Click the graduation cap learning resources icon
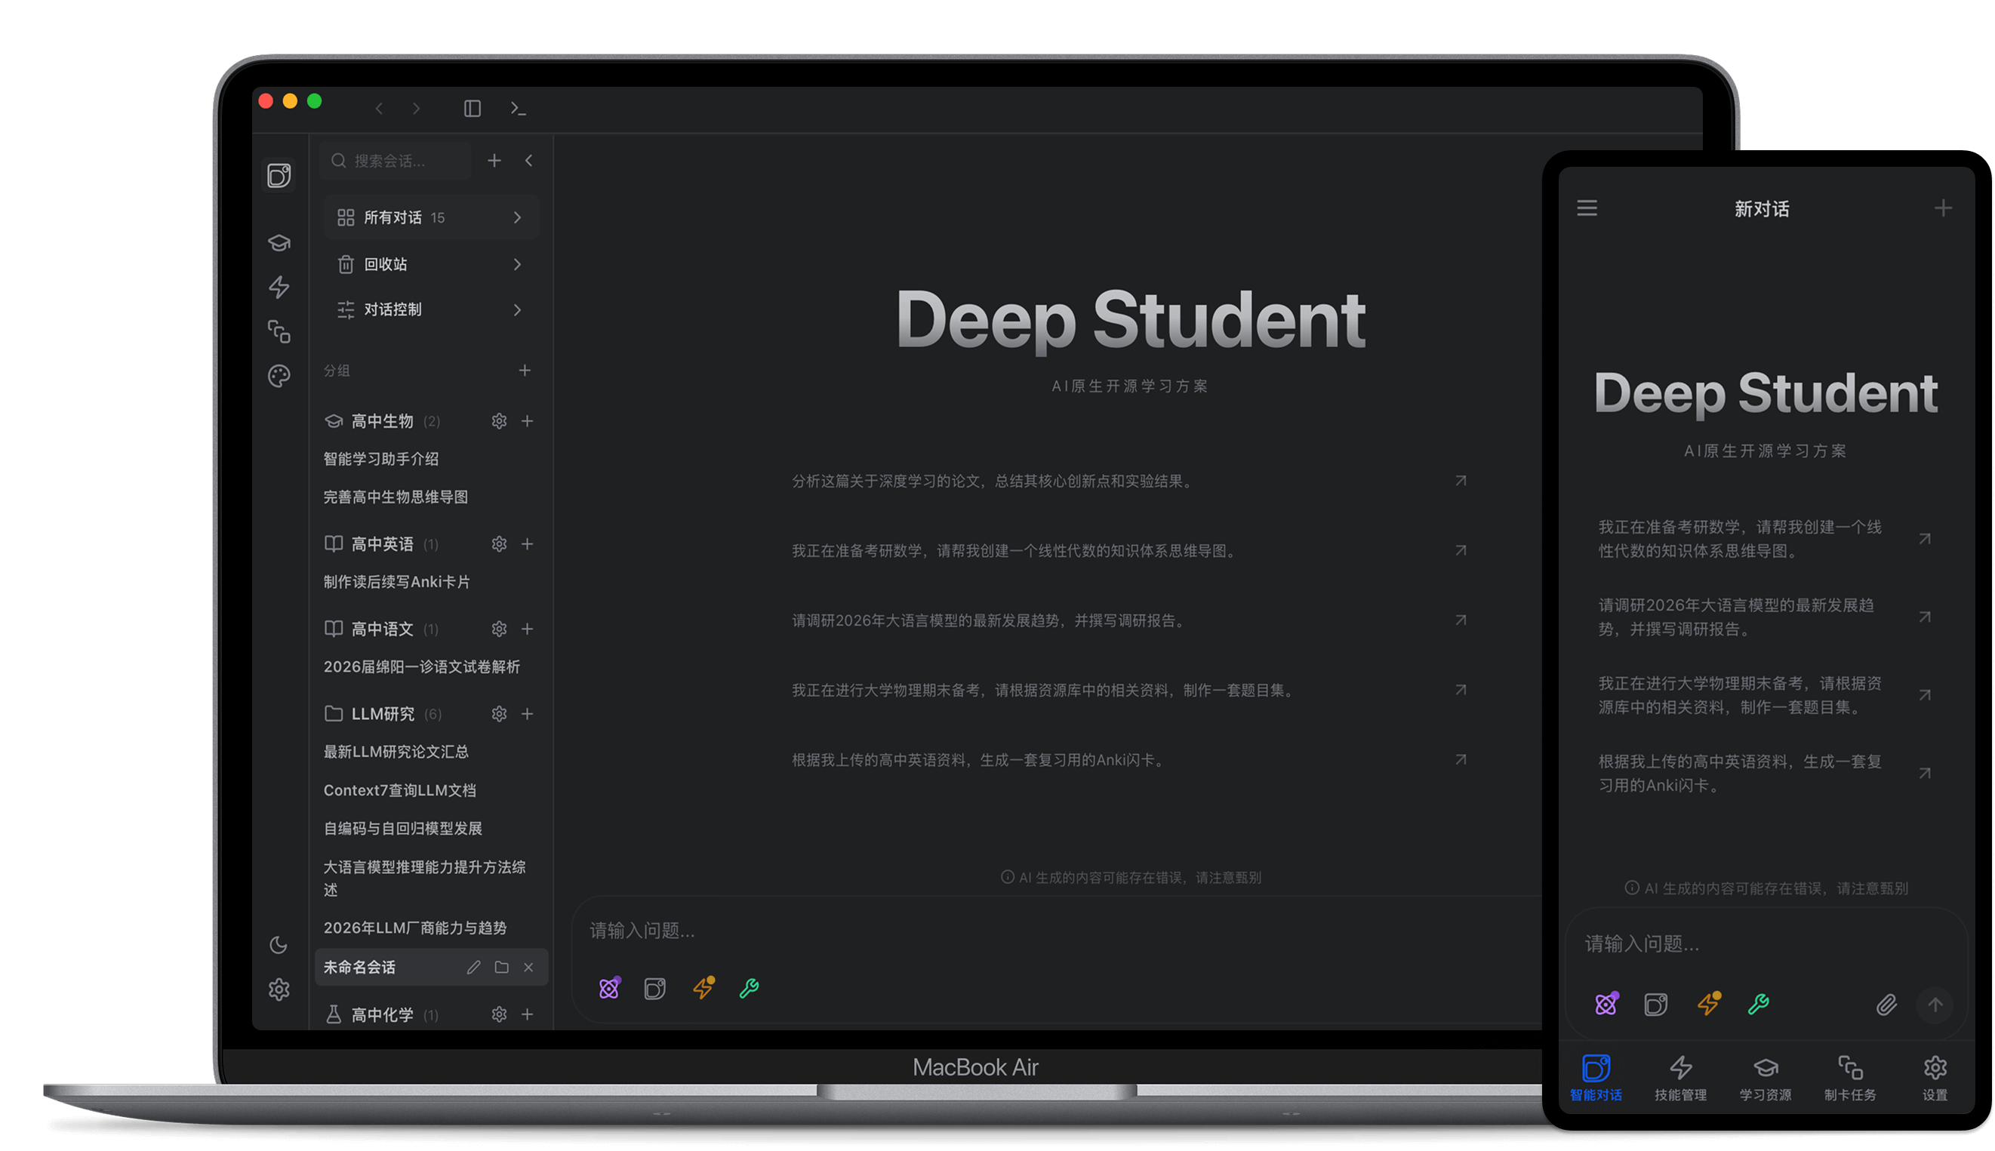This screenshot has height=1151, width=1995. click(x=279, y=243)
